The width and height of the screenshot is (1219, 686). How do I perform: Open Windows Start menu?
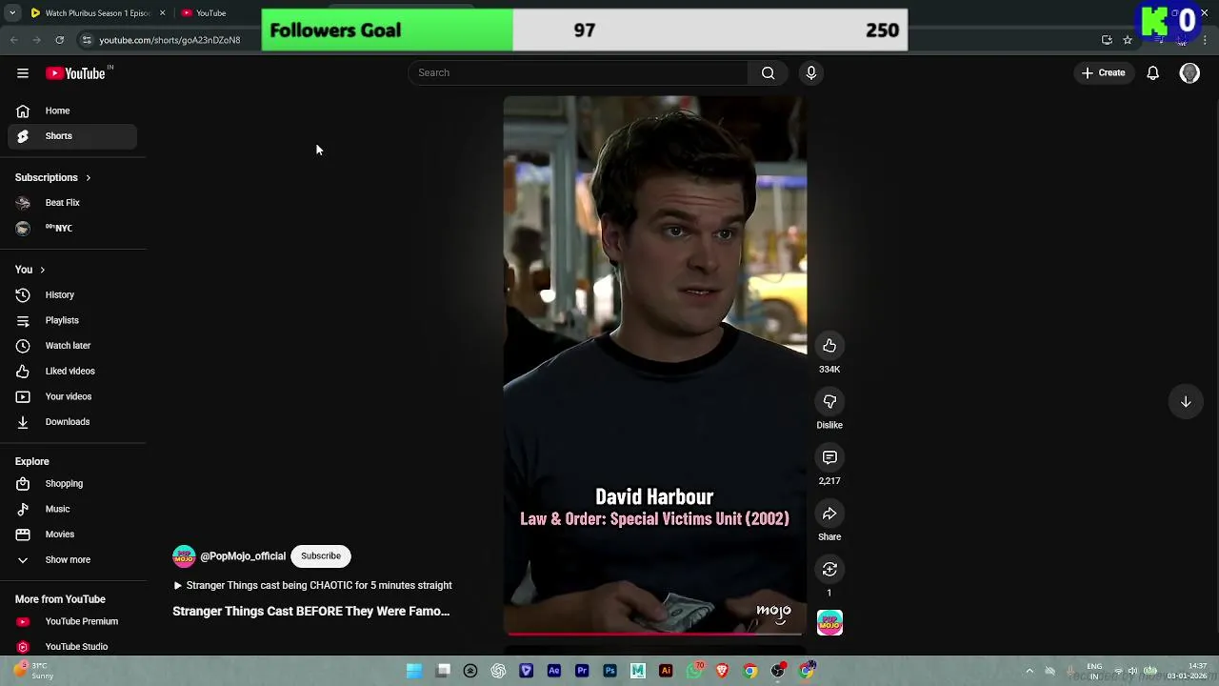(x=414, y=671)
